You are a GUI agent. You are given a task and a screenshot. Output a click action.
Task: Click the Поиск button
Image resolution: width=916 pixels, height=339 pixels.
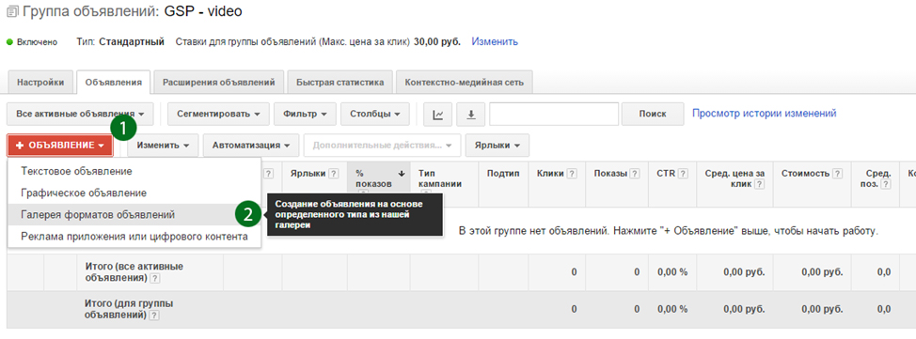pyautogui.click(x=653, y=114)
